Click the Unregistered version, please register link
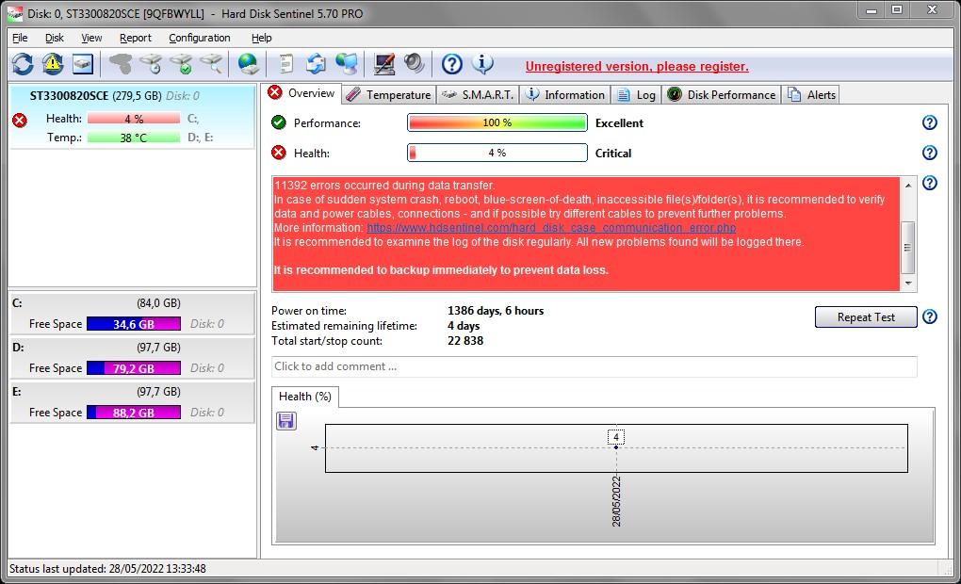The width and height of the screenshot is (961, 584). click(637, 66)
